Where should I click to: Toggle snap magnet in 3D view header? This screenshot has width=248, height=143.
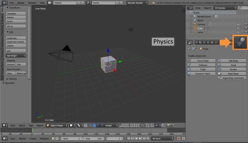point(152,125)
